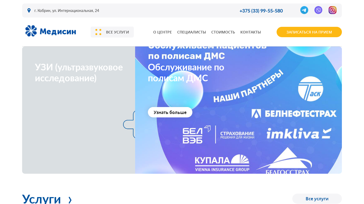
Task: Click the Медисин flower logo
Action: (31, 31)
